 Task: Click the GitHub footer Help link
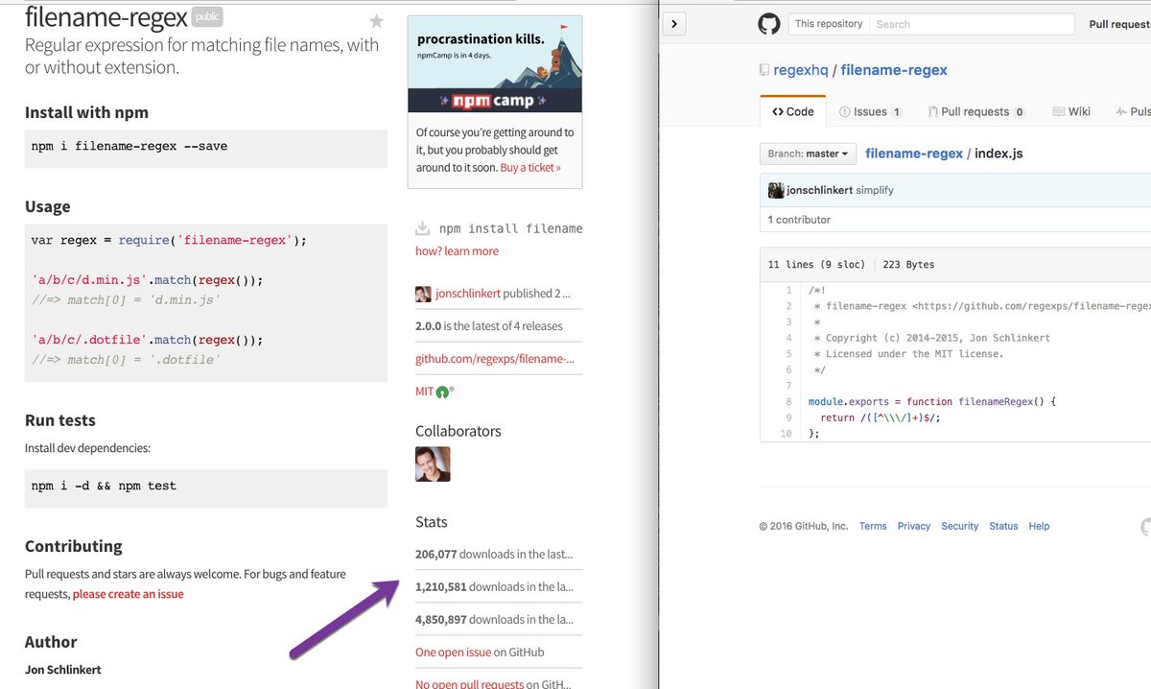click(1039, 526)
